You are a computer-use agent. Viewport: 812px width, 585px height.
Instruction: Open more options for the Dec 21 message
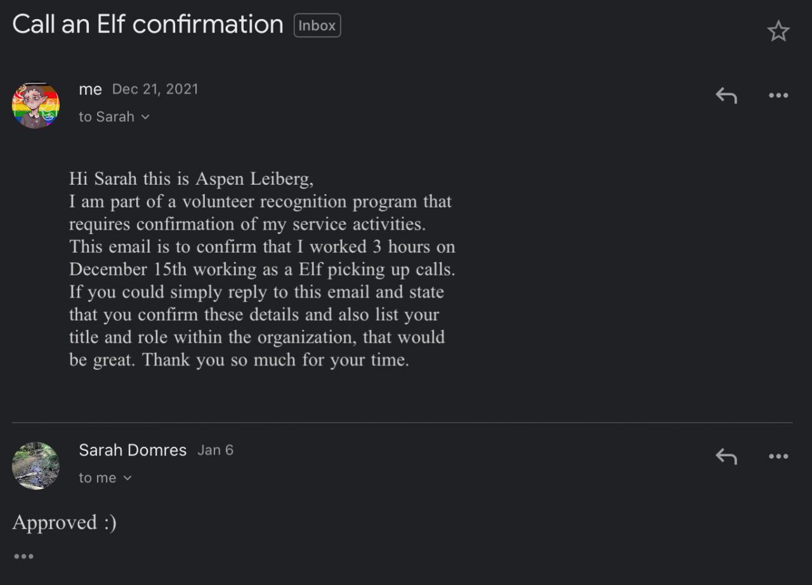[778, 96]
